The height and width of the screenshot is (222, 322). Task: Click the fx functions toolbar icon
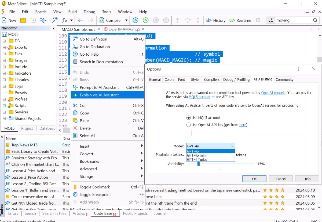click(x=65, y=20)
